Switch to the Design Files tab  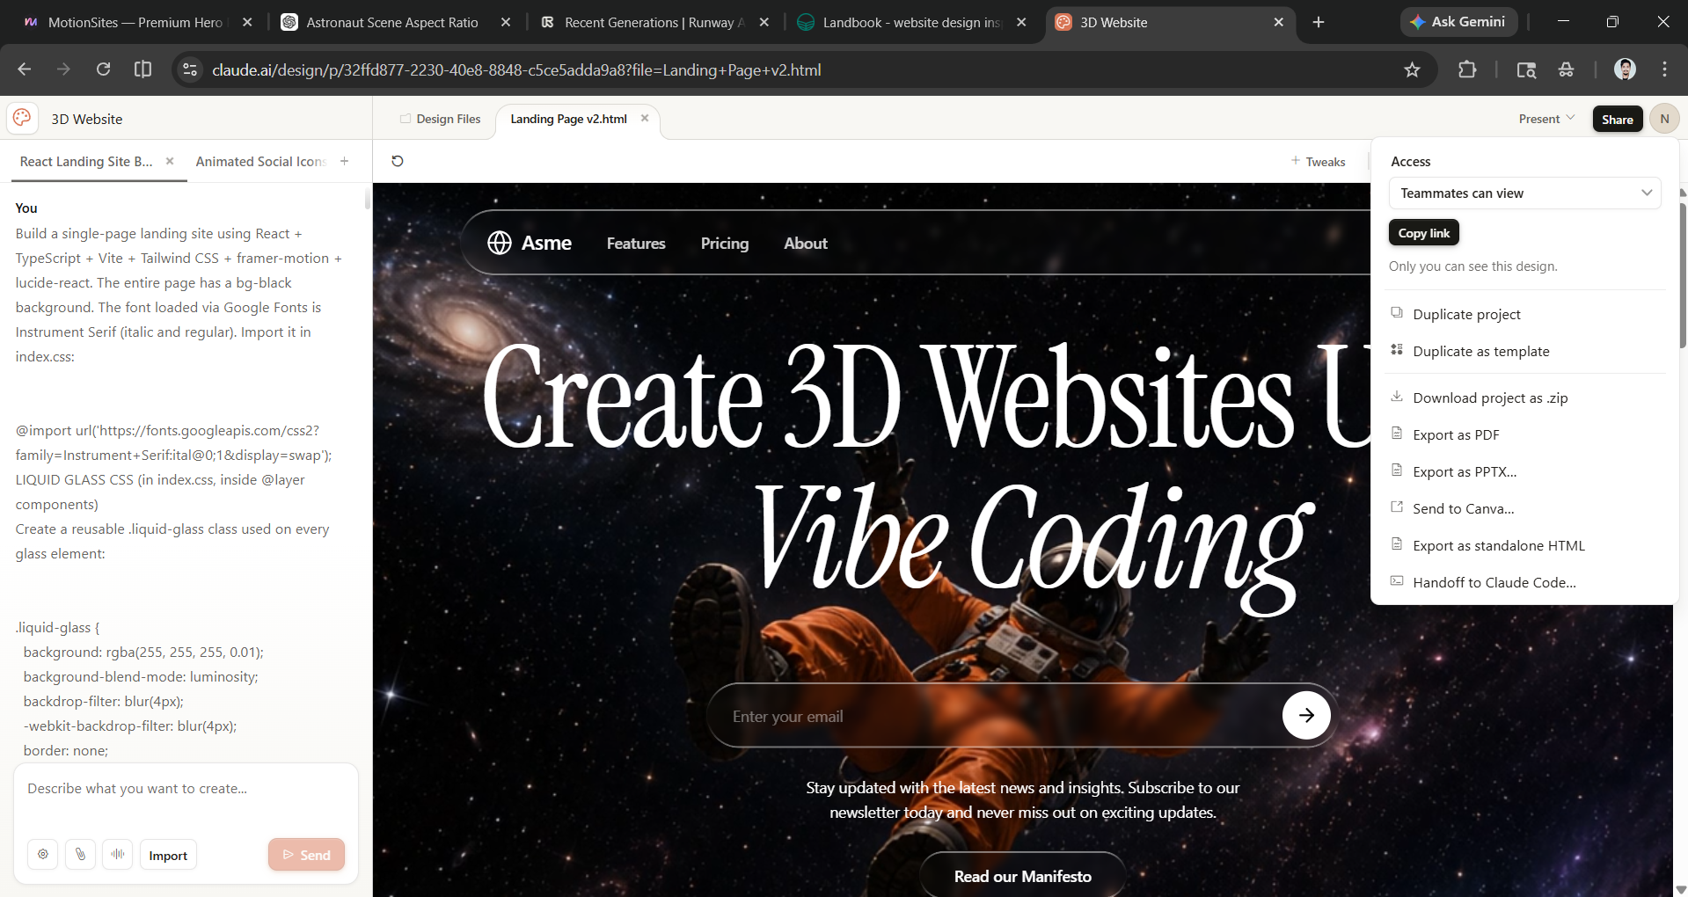tap(440, 119)
